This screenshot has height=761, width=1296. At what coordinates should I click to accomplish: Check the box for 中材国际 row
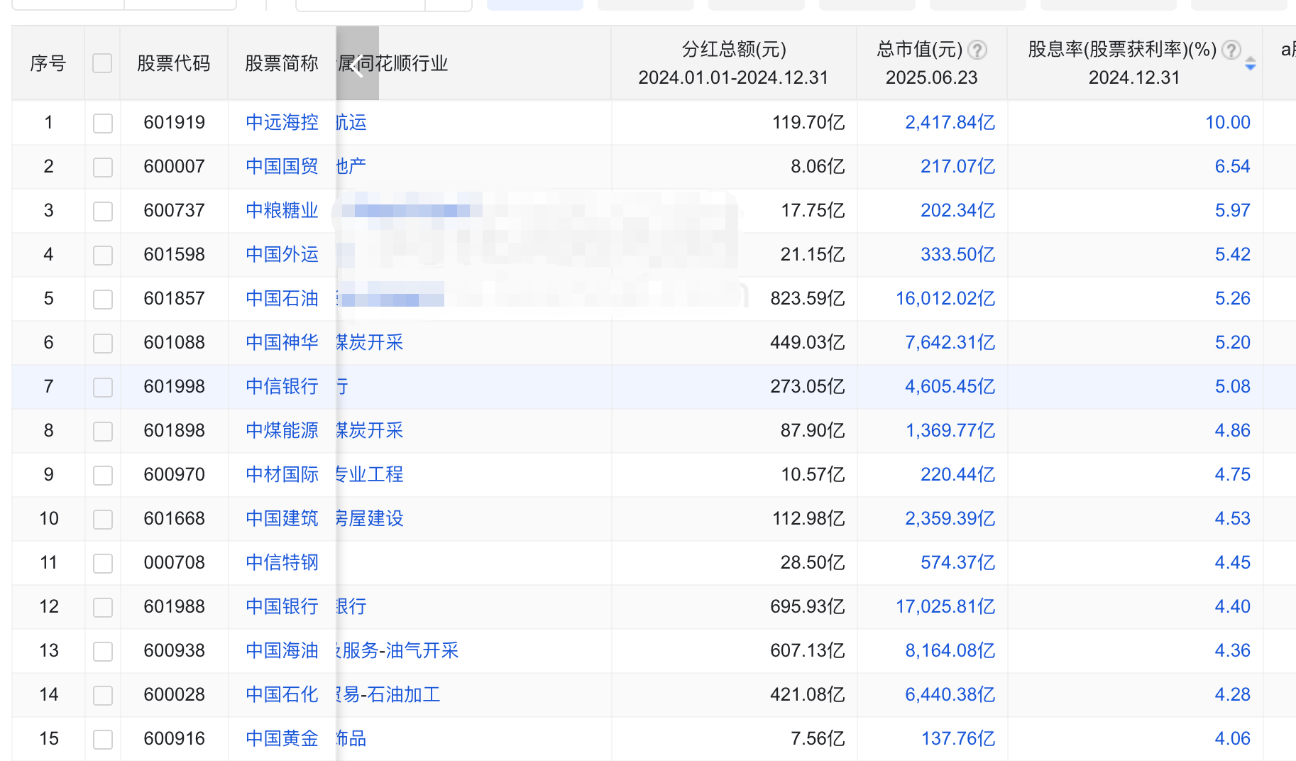(x=103, y=476)
